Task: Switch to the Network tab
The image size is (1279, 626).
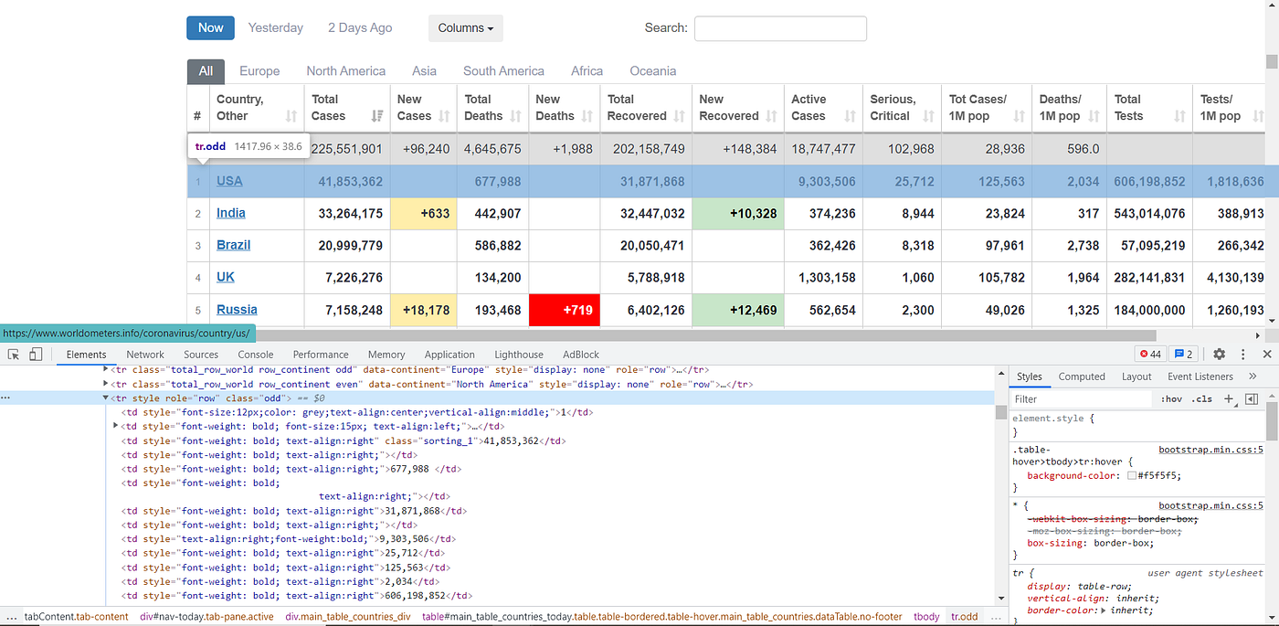Action: click(x=145, y=355)
